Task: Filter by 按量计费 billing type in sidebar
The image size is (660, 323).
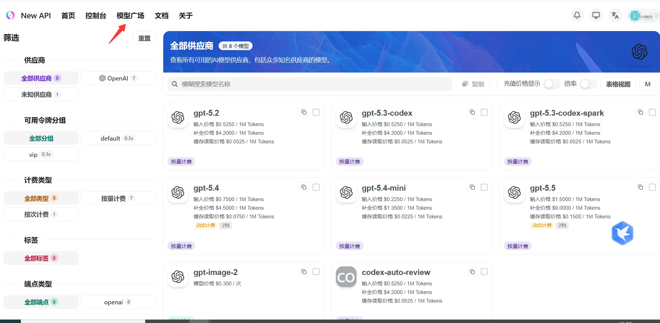Action: point(118,198)
